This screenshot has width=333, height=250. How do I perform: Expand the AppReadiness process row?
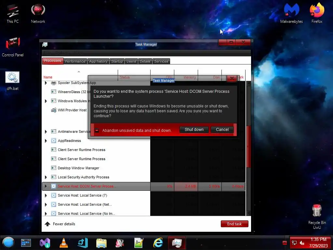point(46,141)
